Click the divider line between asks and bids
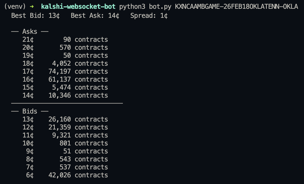The height and width of the screenshot is (184, 304). 67,103
